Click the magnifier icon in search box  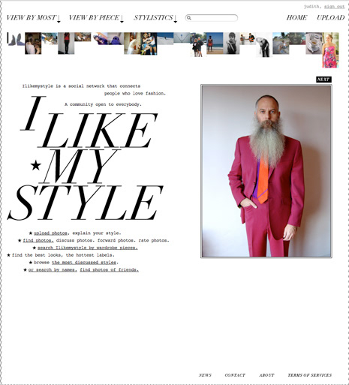[189, 18]
